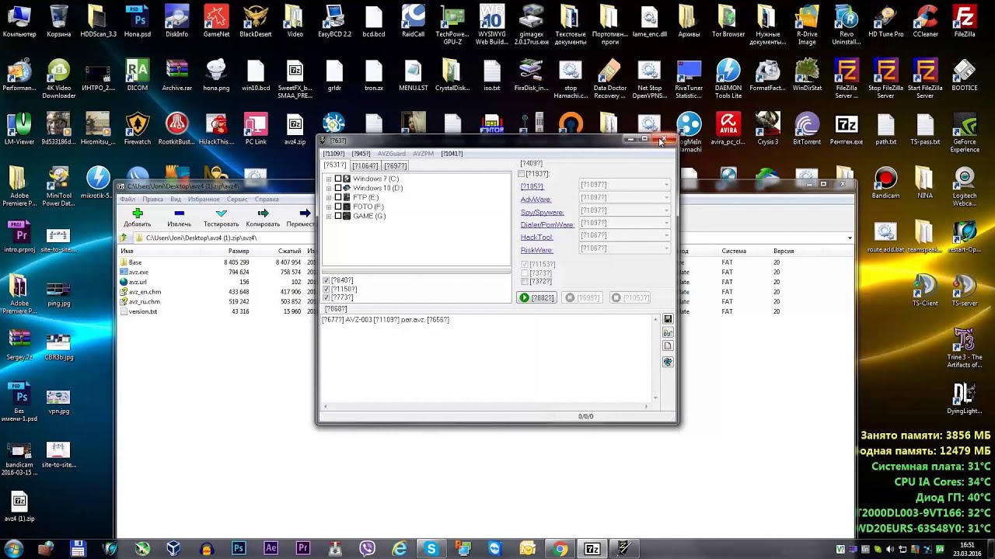Uncheck the [?840?] checkbox

click(326, 280)
